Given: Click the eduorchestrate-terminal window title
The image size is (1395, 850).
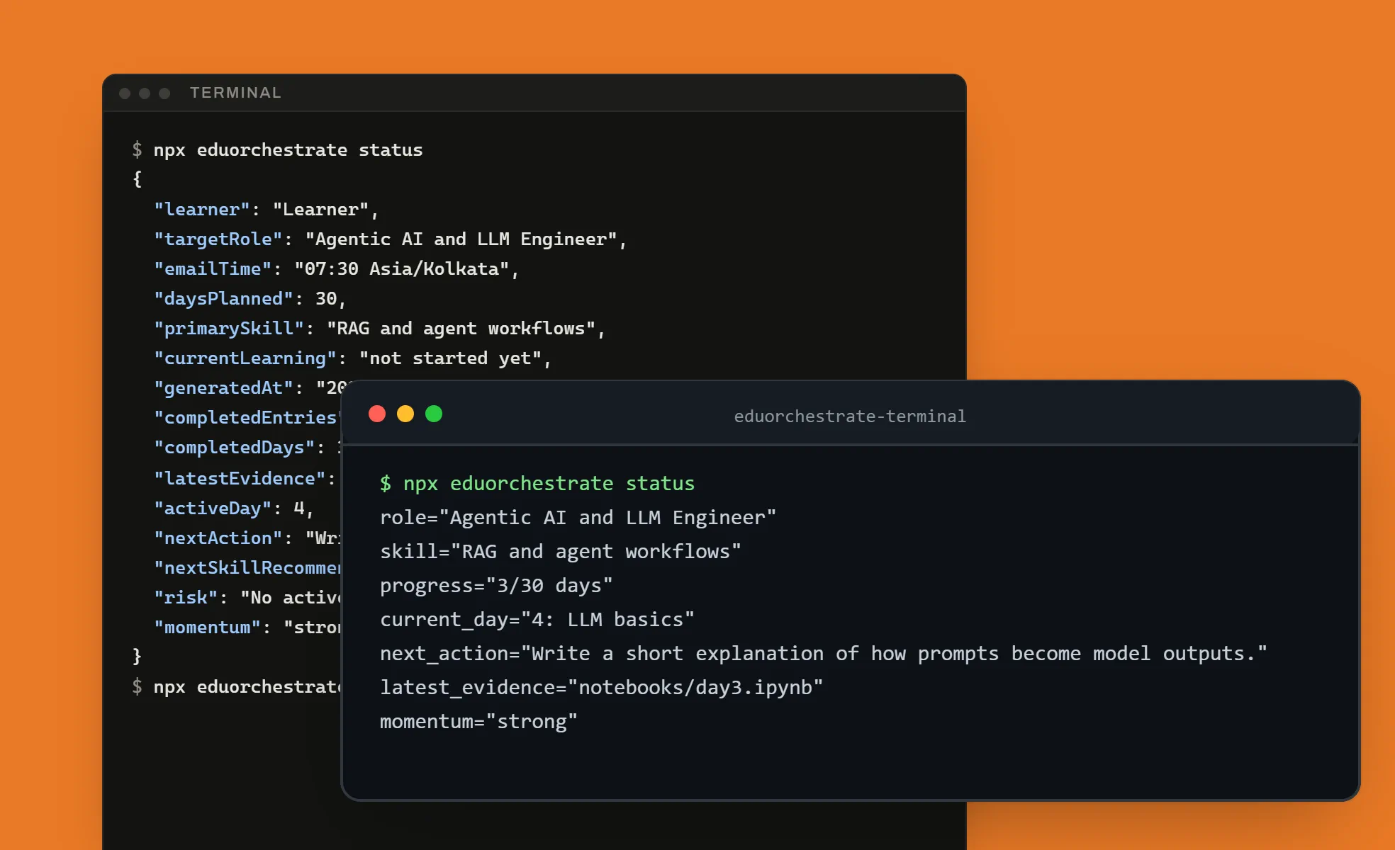Looking at the screenshot, I should click(x=849, y=416).
